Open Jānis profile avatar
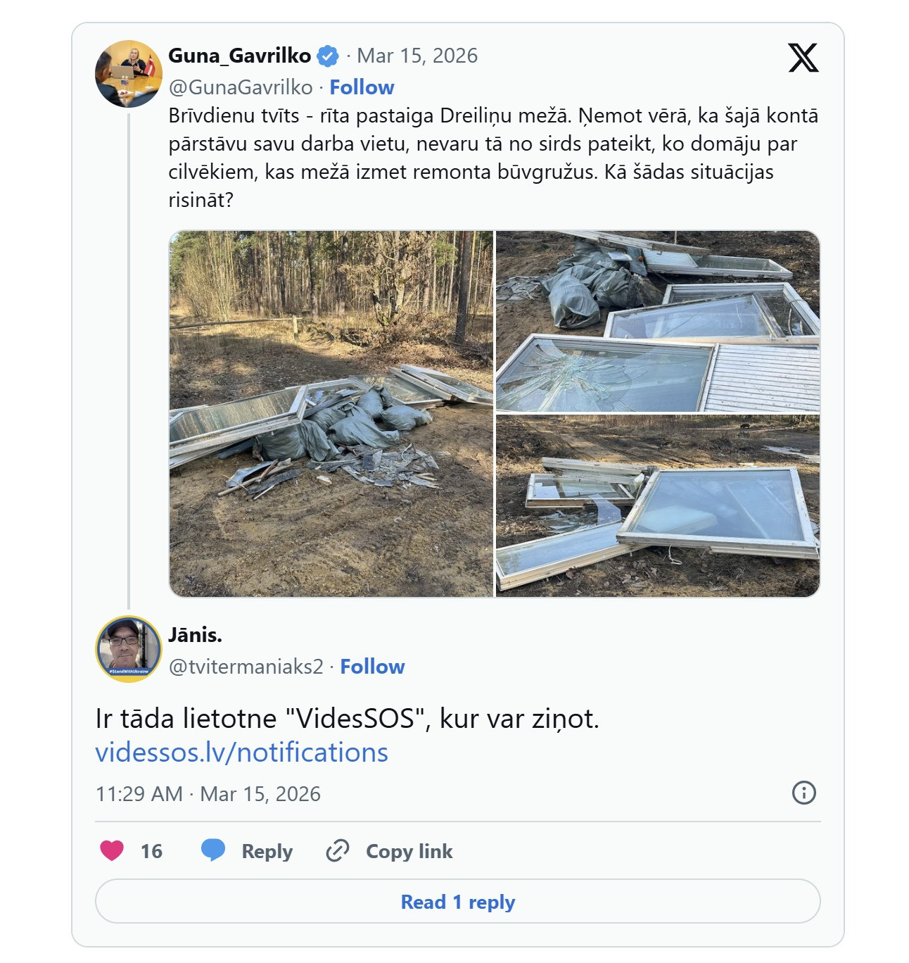Screen dimensions: 909x963 coord(129,649)
